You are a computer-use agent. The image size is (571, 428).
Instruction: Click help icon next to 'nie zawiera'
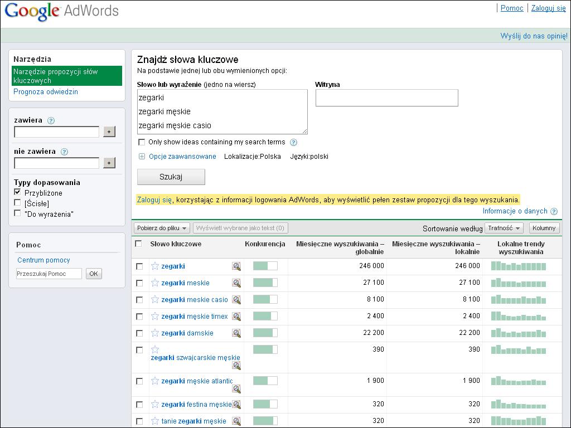[64, 152]
